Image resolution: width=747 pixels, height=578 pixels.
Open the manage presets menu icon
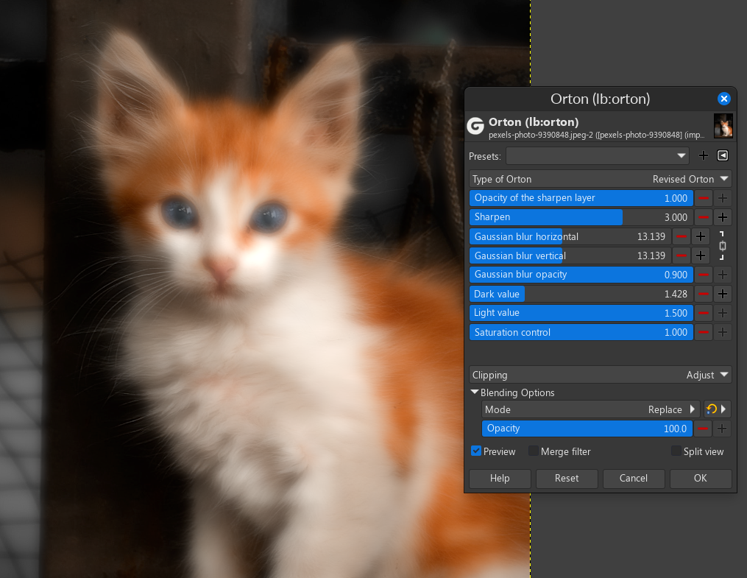[x=723, y=156]
